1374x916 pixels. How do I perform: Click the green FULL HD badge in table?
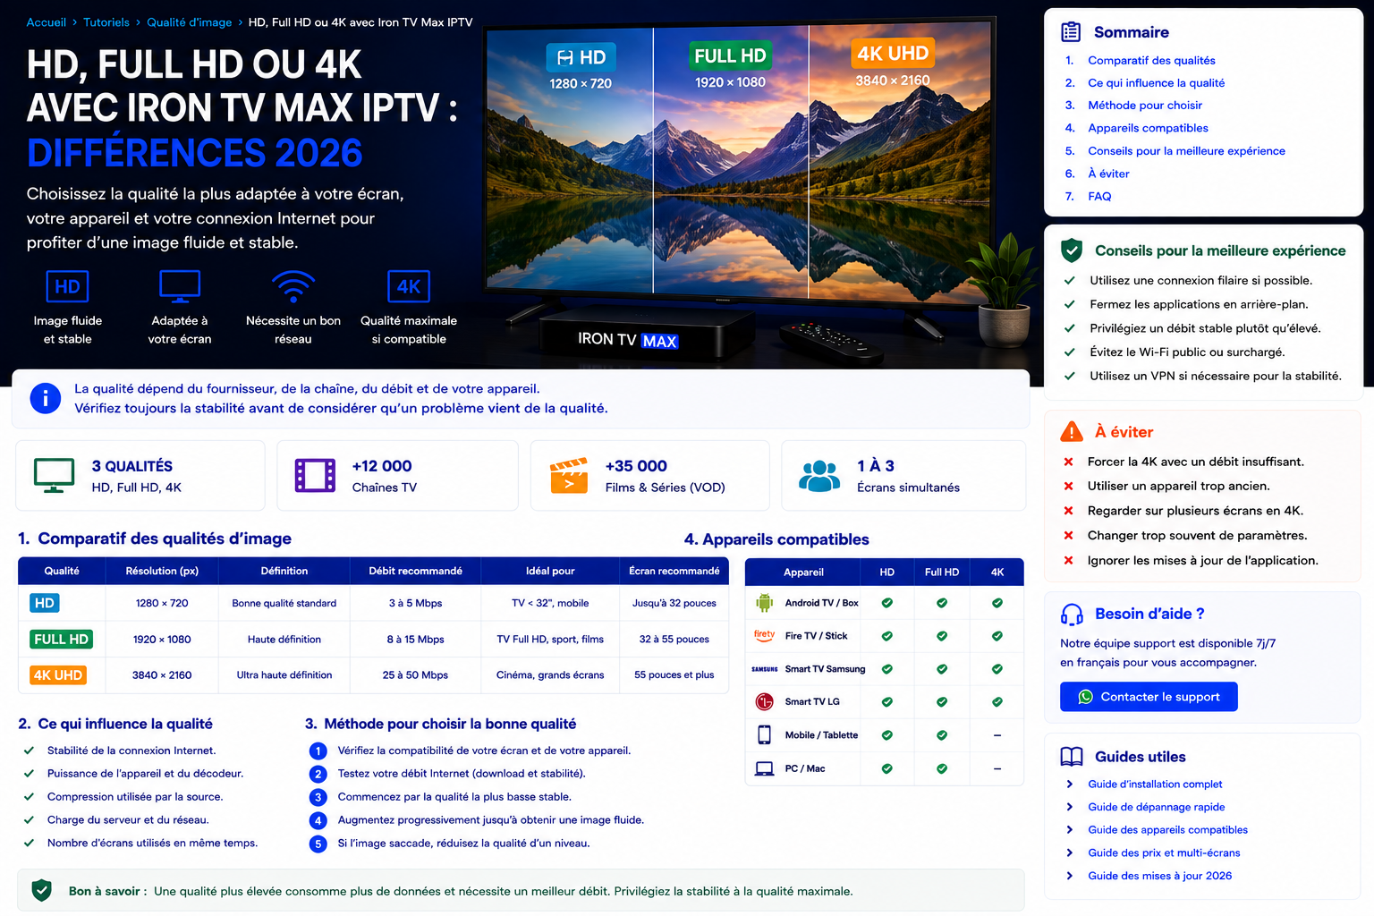(x=61, y=639)
